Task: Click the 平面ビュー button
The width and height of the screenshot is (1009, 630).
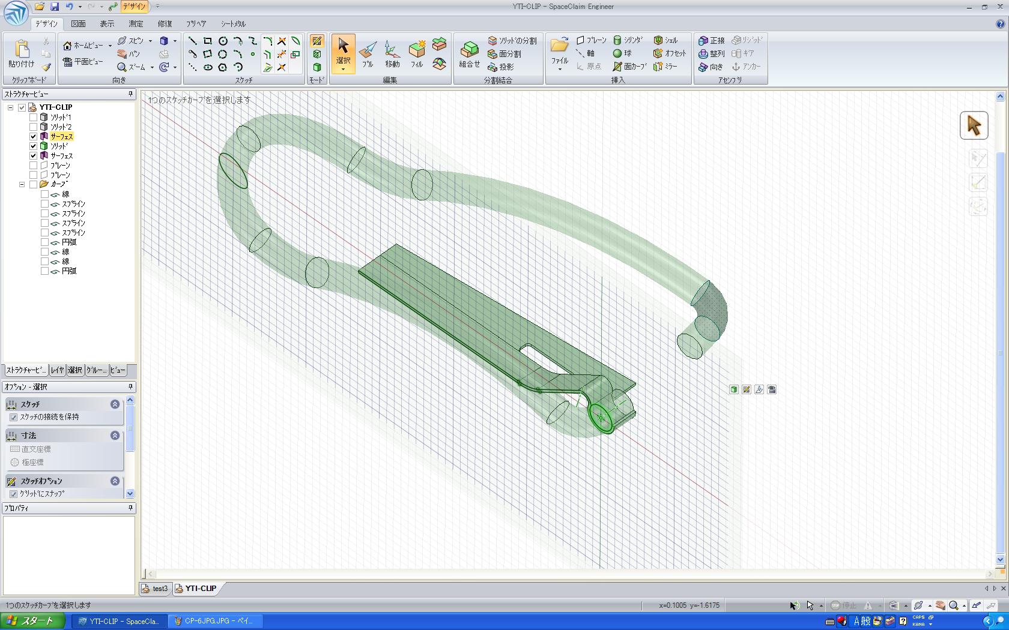Action: [x=83, y=62]
